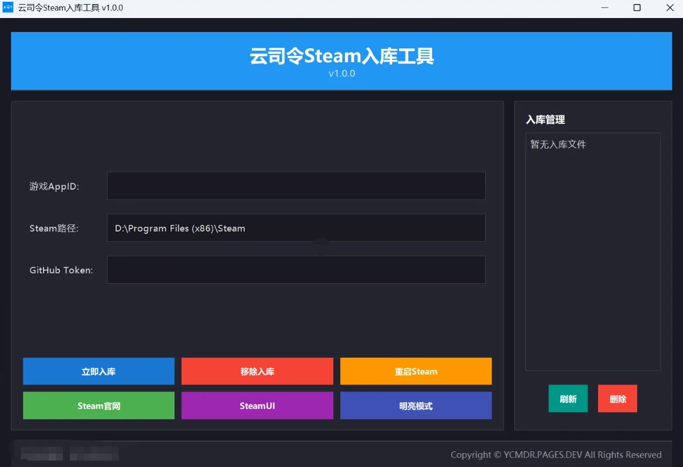Click the Steam路径: label

click(54, 229)
